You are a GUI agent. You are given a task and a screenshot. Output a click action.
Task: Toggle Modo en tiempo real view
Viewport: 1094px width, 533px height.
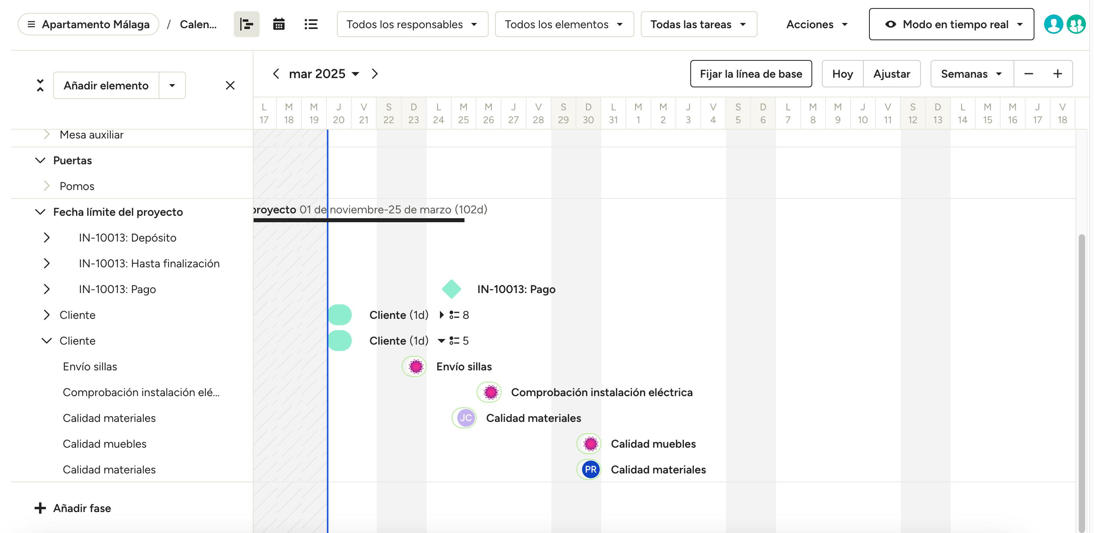point(951,24)
